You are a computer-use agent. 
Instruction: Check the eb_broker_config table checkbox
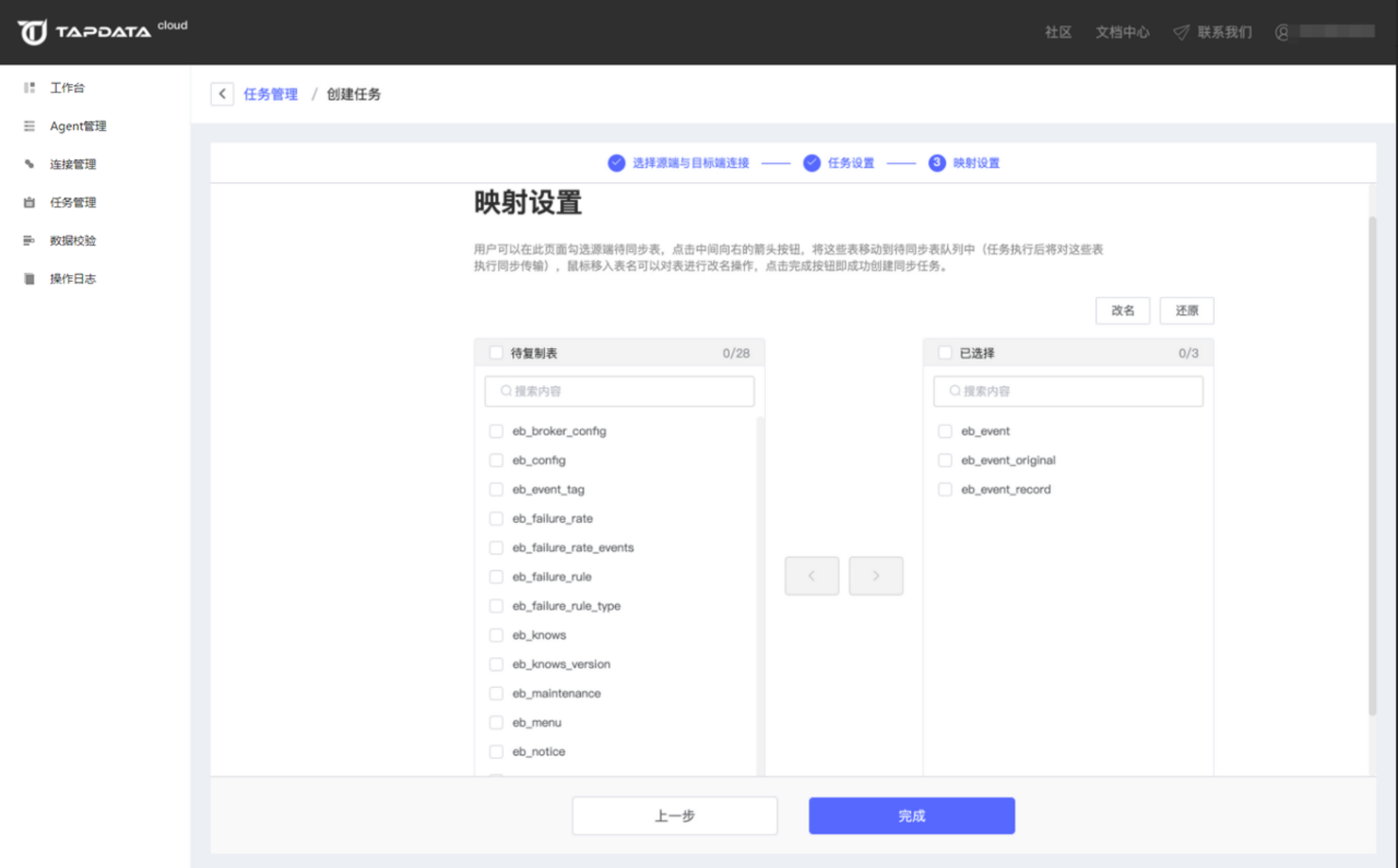(x=496, y=431)
